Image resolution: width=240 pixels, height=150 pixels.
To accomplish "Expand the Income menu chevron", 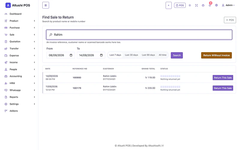I will 34,62.
